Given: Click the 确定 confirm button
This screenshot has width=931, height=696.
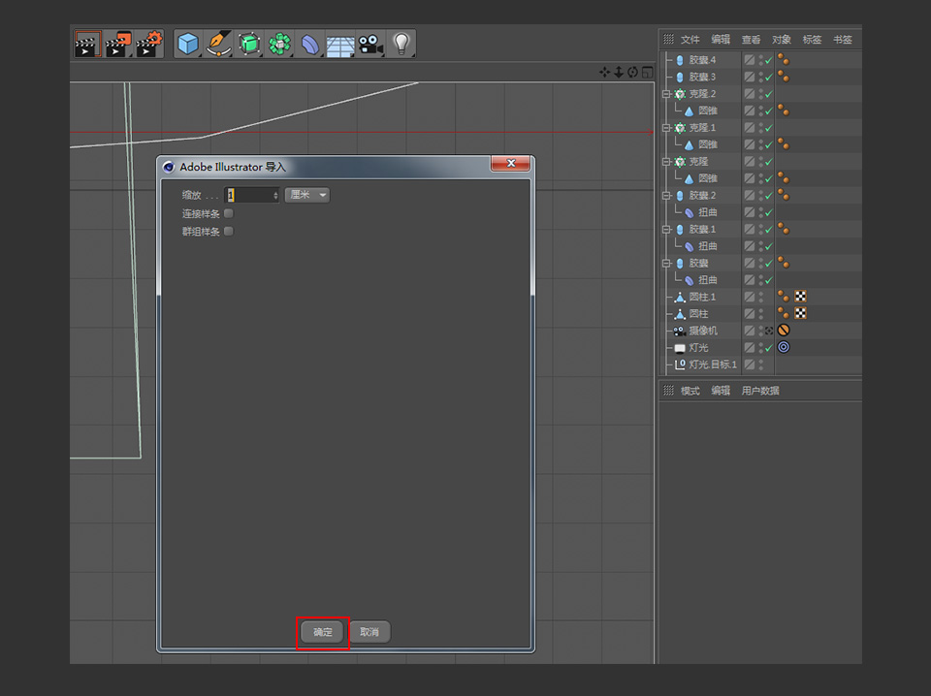Looking at the screenshot, I should coord(322,631).
